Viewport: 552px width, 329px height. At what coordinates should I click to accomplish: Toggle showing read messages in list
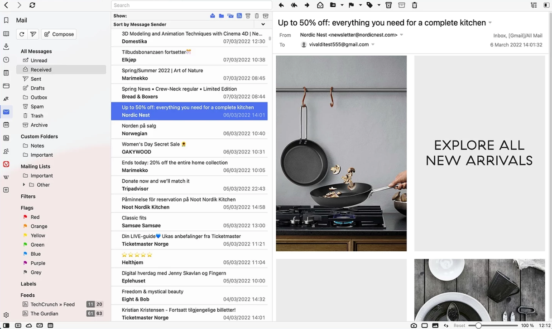pos(212,16)
